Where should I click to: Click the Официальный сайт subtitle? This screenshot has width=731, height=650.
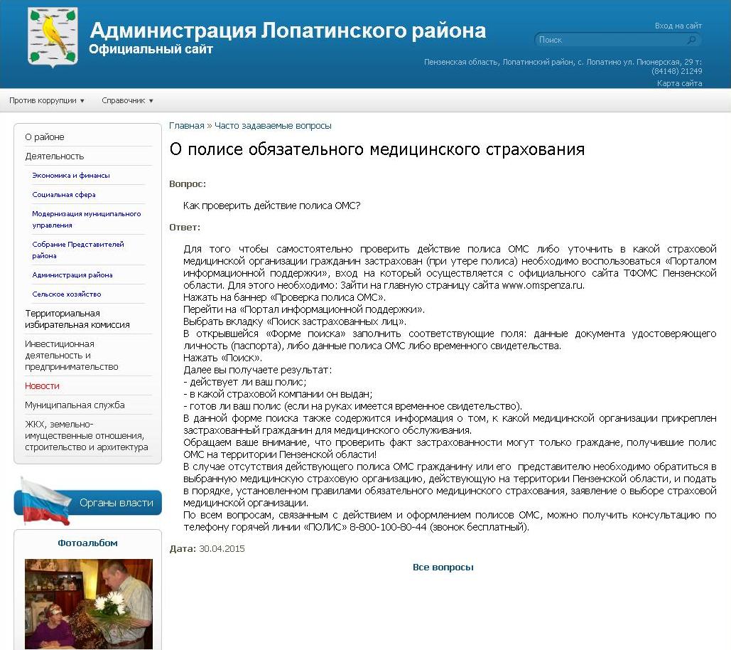click(x=151, y=49)
